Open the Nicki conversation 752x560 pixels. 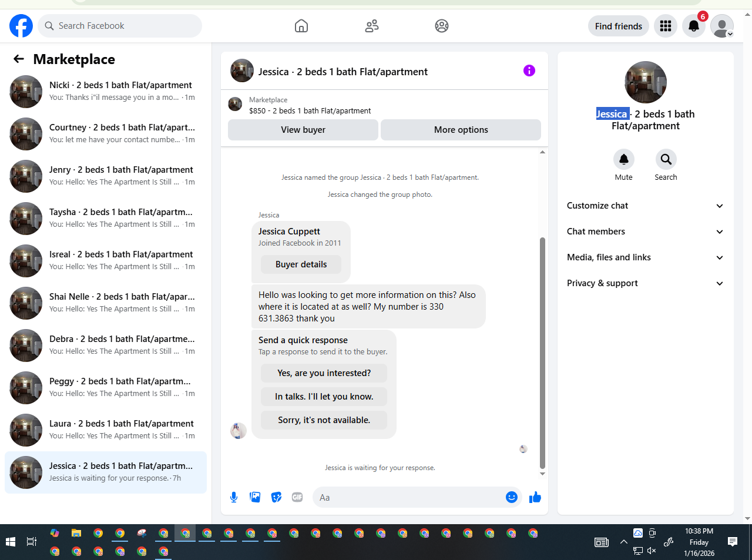tap(106, 92)
